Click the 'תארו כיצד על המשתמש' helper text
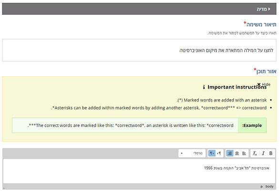Viewport: 280px width, 194px height. click(x=242, y=33)
